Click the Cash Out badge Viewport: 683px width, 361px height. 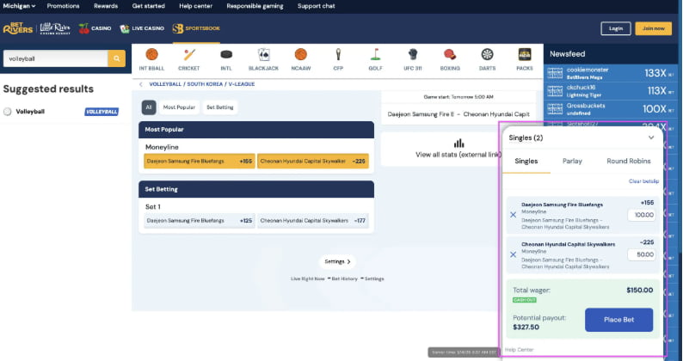tap(525, 300)
